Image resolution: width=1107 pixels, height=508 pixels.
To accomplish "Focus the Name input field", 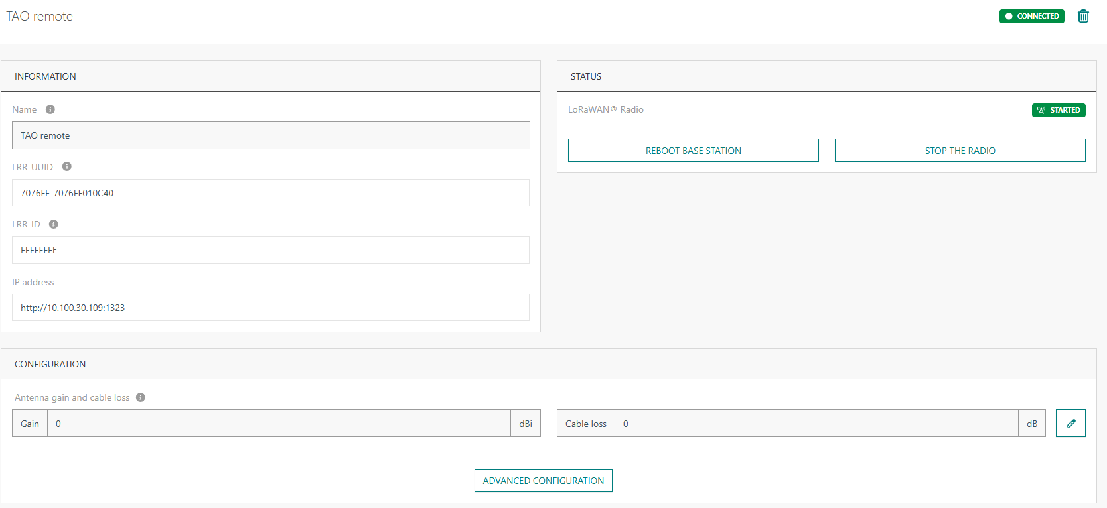I will pyautogui.click(x=271, y=135).
